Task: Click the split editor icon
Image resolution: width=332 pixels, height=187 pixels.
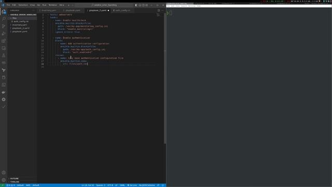Action: (159, 10)
